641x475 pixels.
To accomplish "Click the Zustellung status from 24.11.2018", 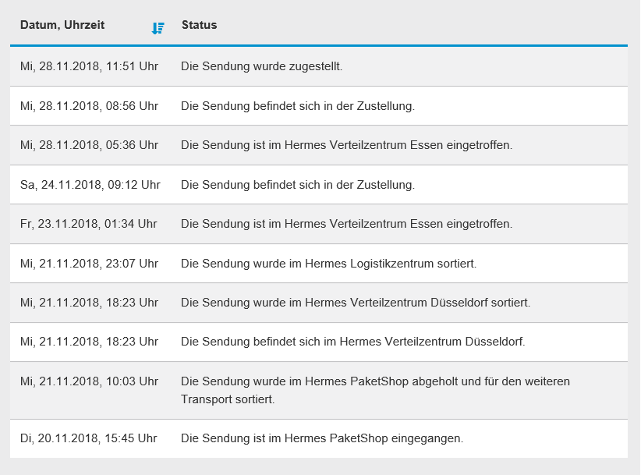I will 298,185.
